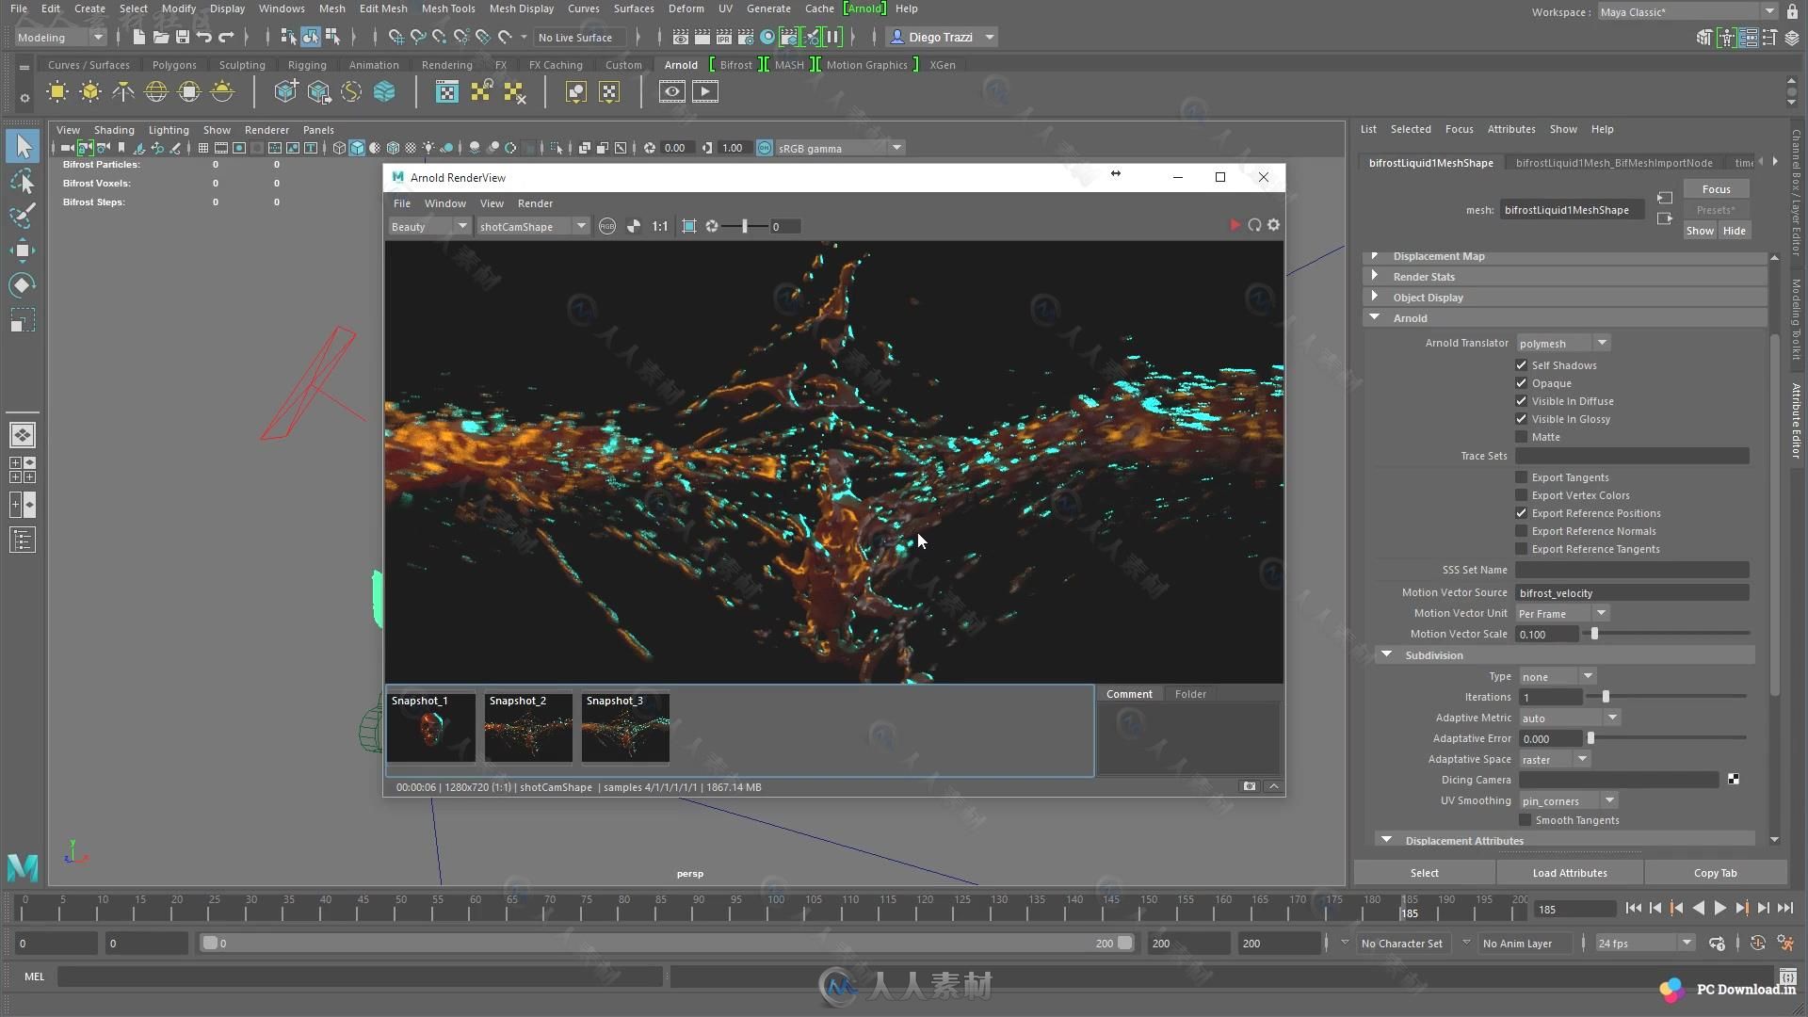Open the Arnold main menu
This screenshot has height=1017, width=1808.
pyautogui.click(x=864, y=8)
